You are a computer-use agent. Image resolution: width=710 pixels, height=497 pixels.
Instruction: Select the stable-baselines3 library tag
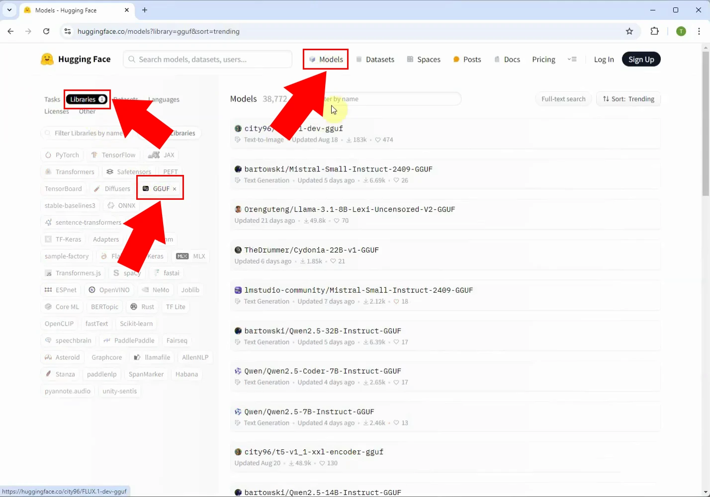point(70,206)
